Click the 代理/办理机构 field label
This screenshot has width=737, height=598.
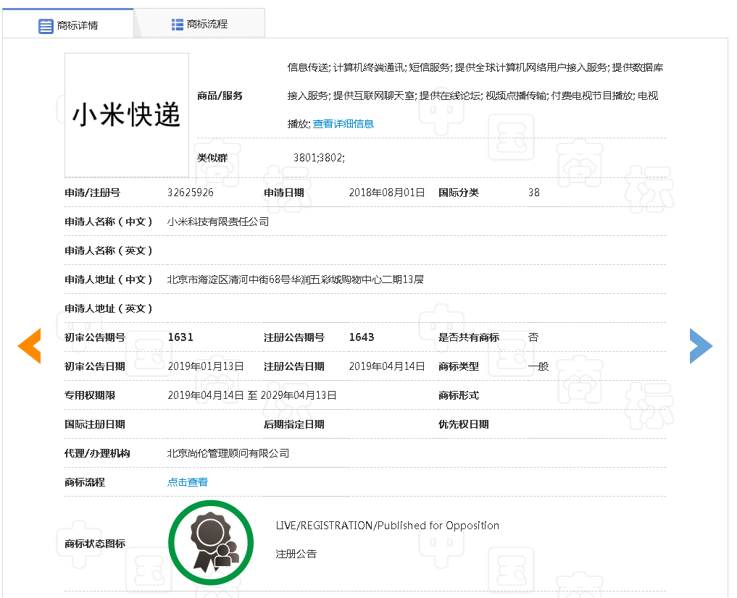[97, 453]
